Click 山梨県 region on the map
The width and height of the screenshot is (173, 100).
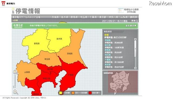27,72
